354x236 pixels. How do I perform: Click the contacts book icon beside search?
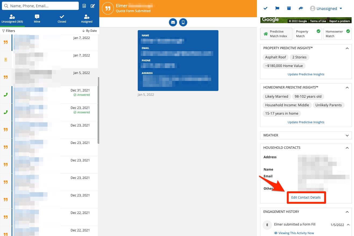84,6
